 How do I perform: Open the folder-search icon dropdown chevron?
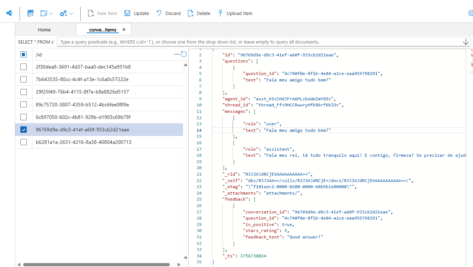[52, 13]
